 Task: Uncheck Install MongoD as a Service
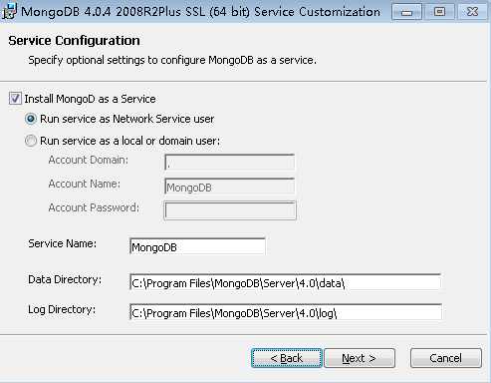(x=15, y=99)
